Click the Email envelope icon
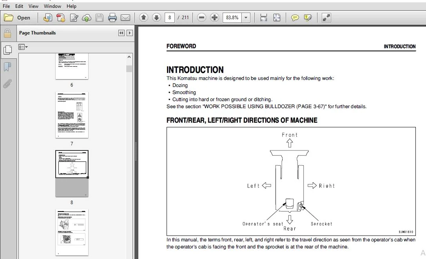Viewport: 426px width, 259px height. (x=125, y=18)
